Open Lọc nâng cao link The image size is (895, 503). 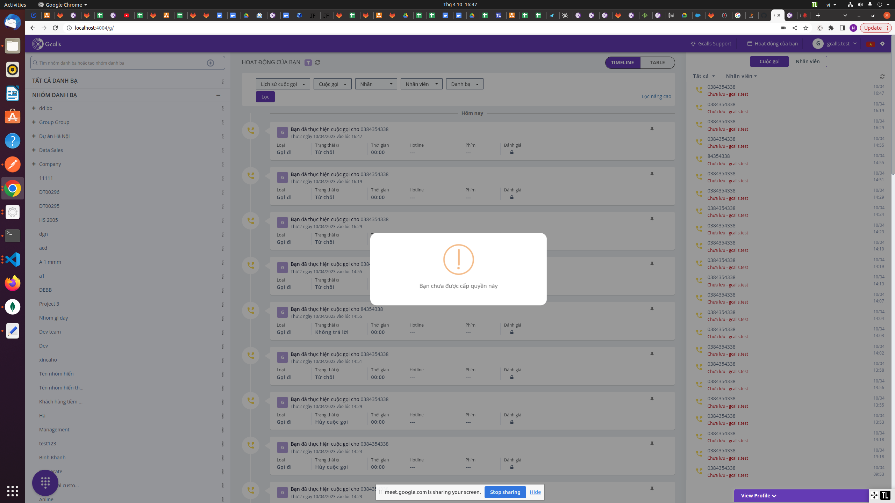[656, 96]
